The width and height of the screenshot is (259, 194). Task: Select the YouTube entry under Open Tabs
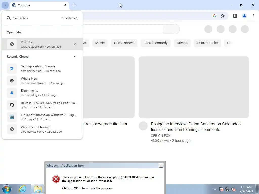click(42, 44)
